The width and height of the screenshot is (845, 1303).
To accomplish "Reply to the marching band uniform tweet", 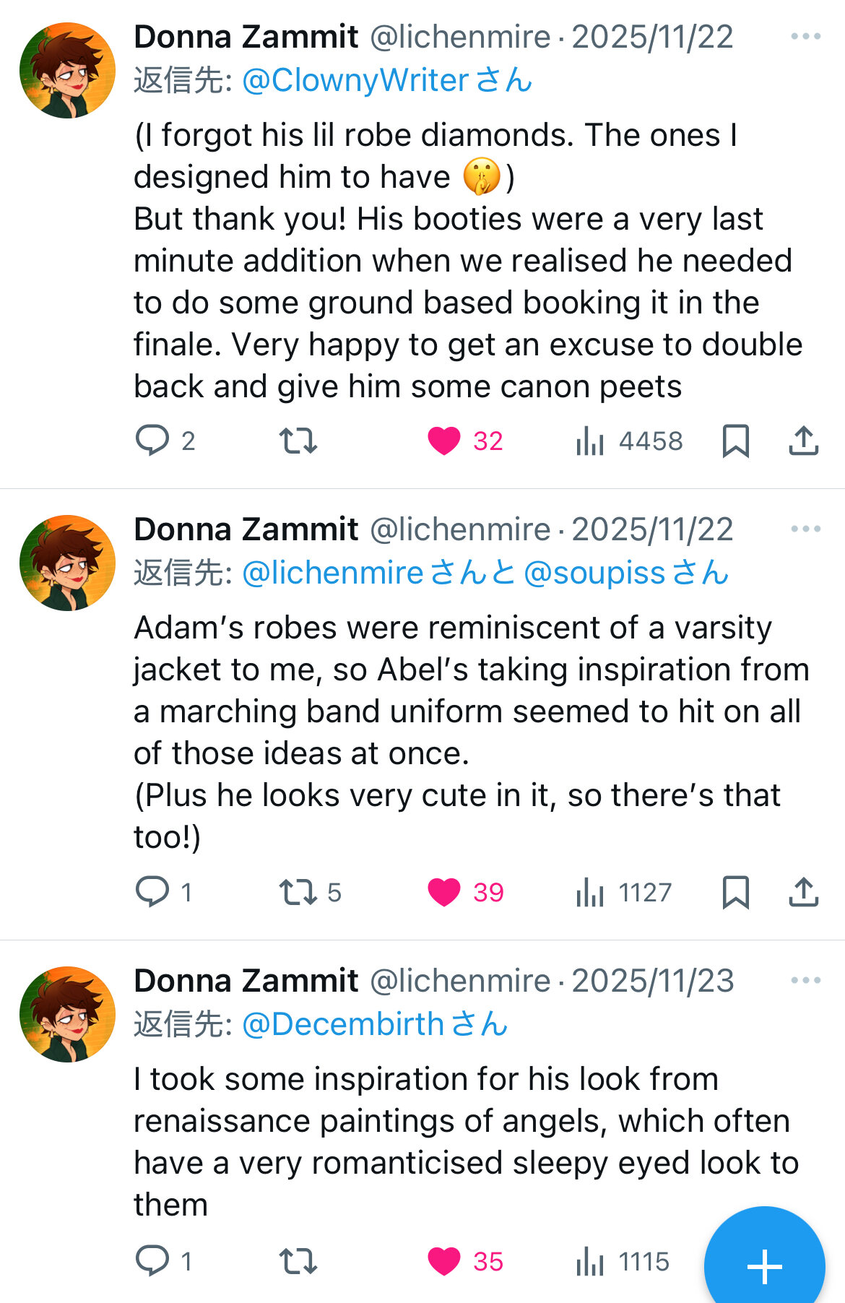I will point(152,891).
